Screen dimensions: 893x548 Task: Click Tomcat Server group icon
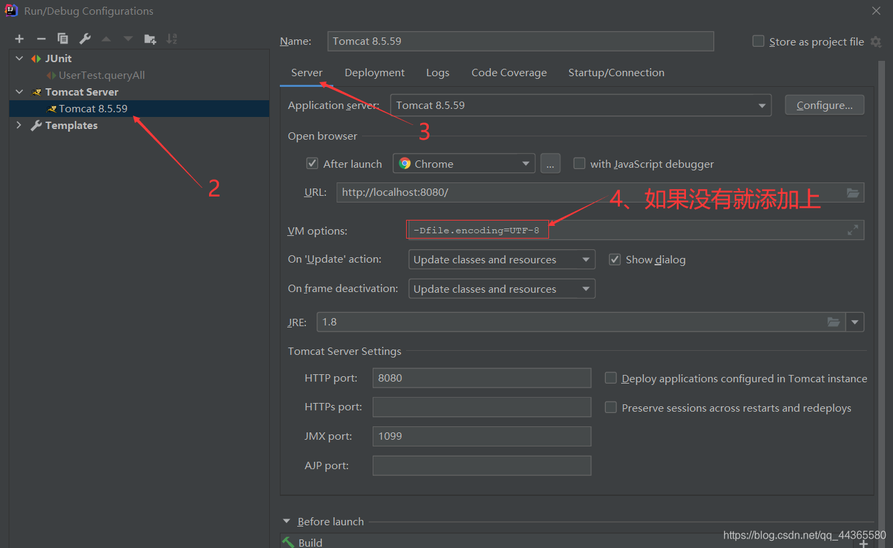[37, 92]
